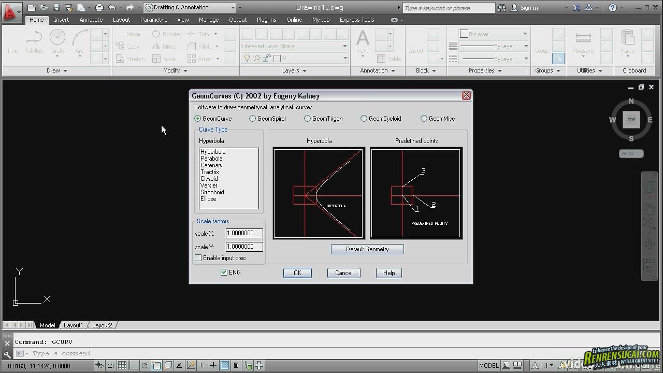
Task: Expand the Layers panel
Action: (294, 70)
